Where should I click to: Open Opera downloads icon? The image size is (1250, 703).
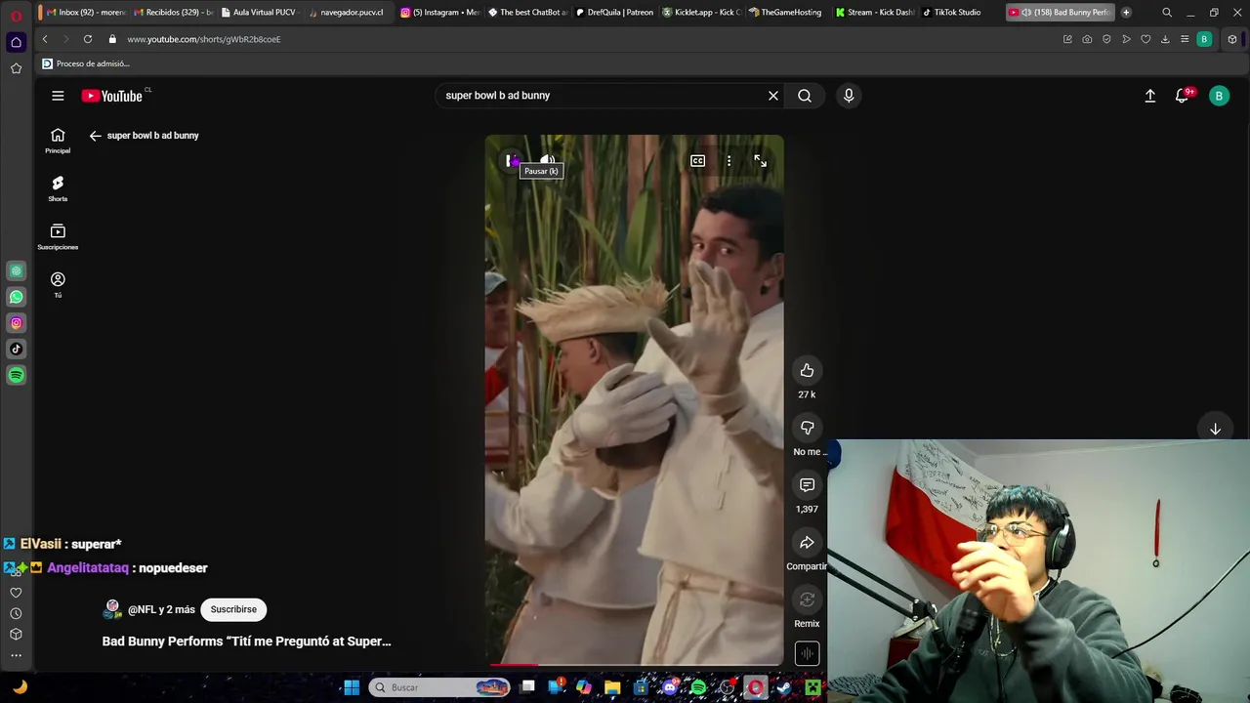pos(1165,39)
